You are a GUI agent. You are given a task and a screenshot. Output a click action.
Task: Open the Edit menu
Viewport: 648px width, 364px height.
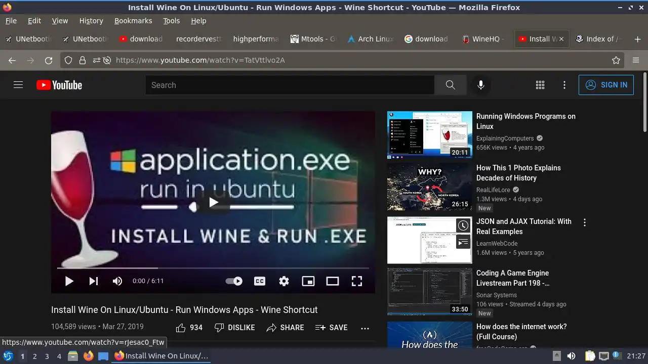(x=34, y=21)
